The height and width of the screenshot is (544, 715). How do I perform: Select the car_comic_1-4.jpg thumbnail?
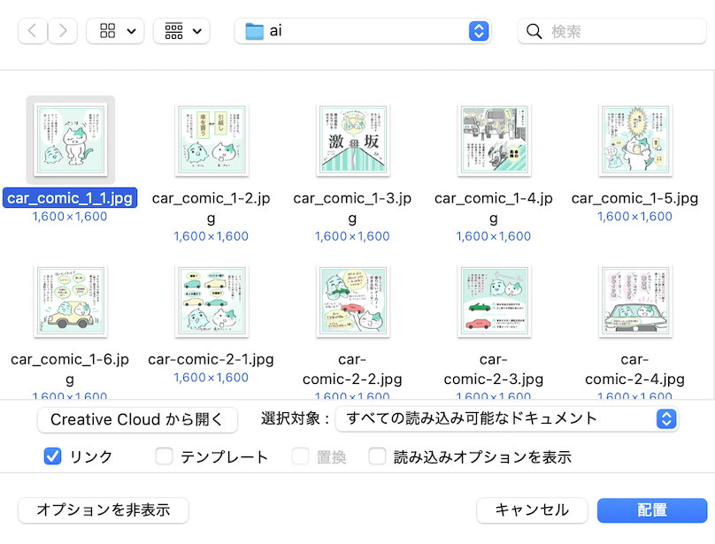(494, 141)
